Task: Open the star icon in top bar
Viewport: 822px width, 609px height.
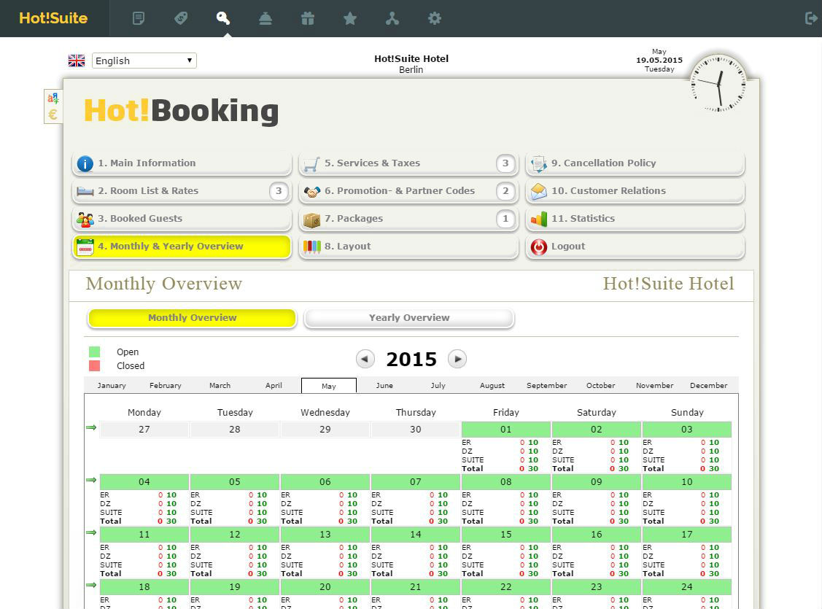Action: pos(349,18)
